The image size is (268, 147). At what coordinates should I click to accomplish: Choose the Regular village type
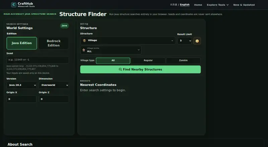(x=148, y=60)
